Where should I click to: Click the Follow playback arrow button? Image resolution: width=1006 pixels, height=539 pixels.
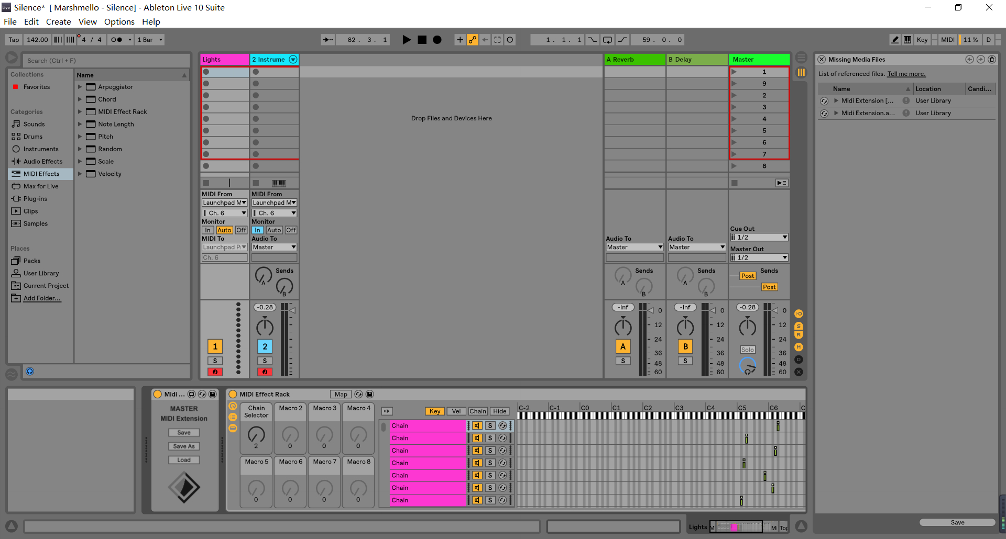click(327, 40)
